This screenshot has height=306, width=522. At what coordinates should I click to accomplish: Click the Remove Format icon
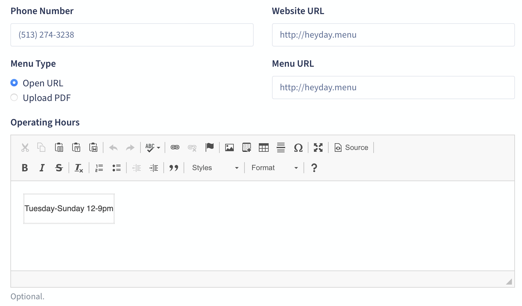coord(79,168)
